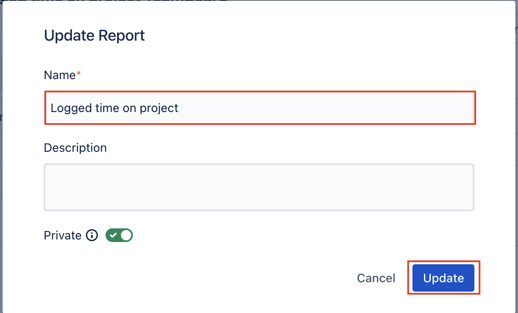Click the Cancel button
The height and width of the screenshot is (313, 518).
click(x=376, y=278)
